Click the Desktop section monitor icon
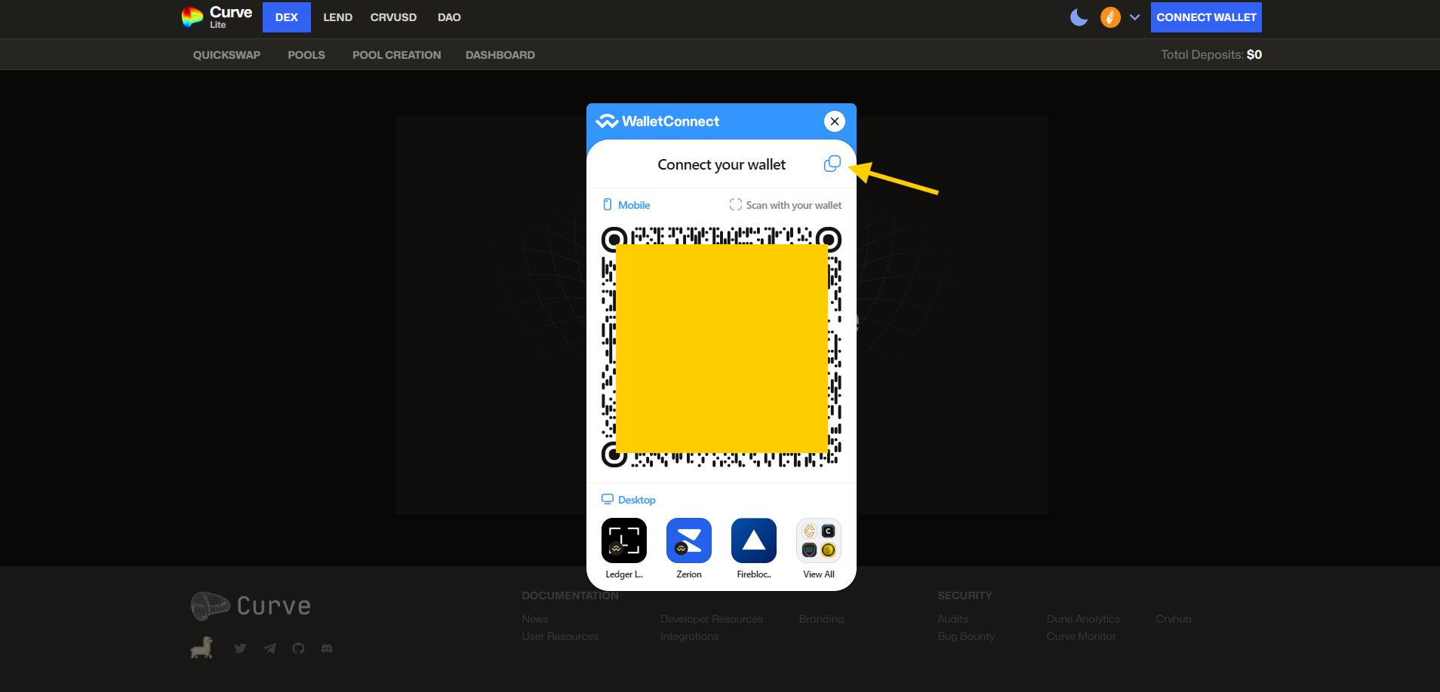This screenshot has width=1440, height=692. tap(608, 499)
